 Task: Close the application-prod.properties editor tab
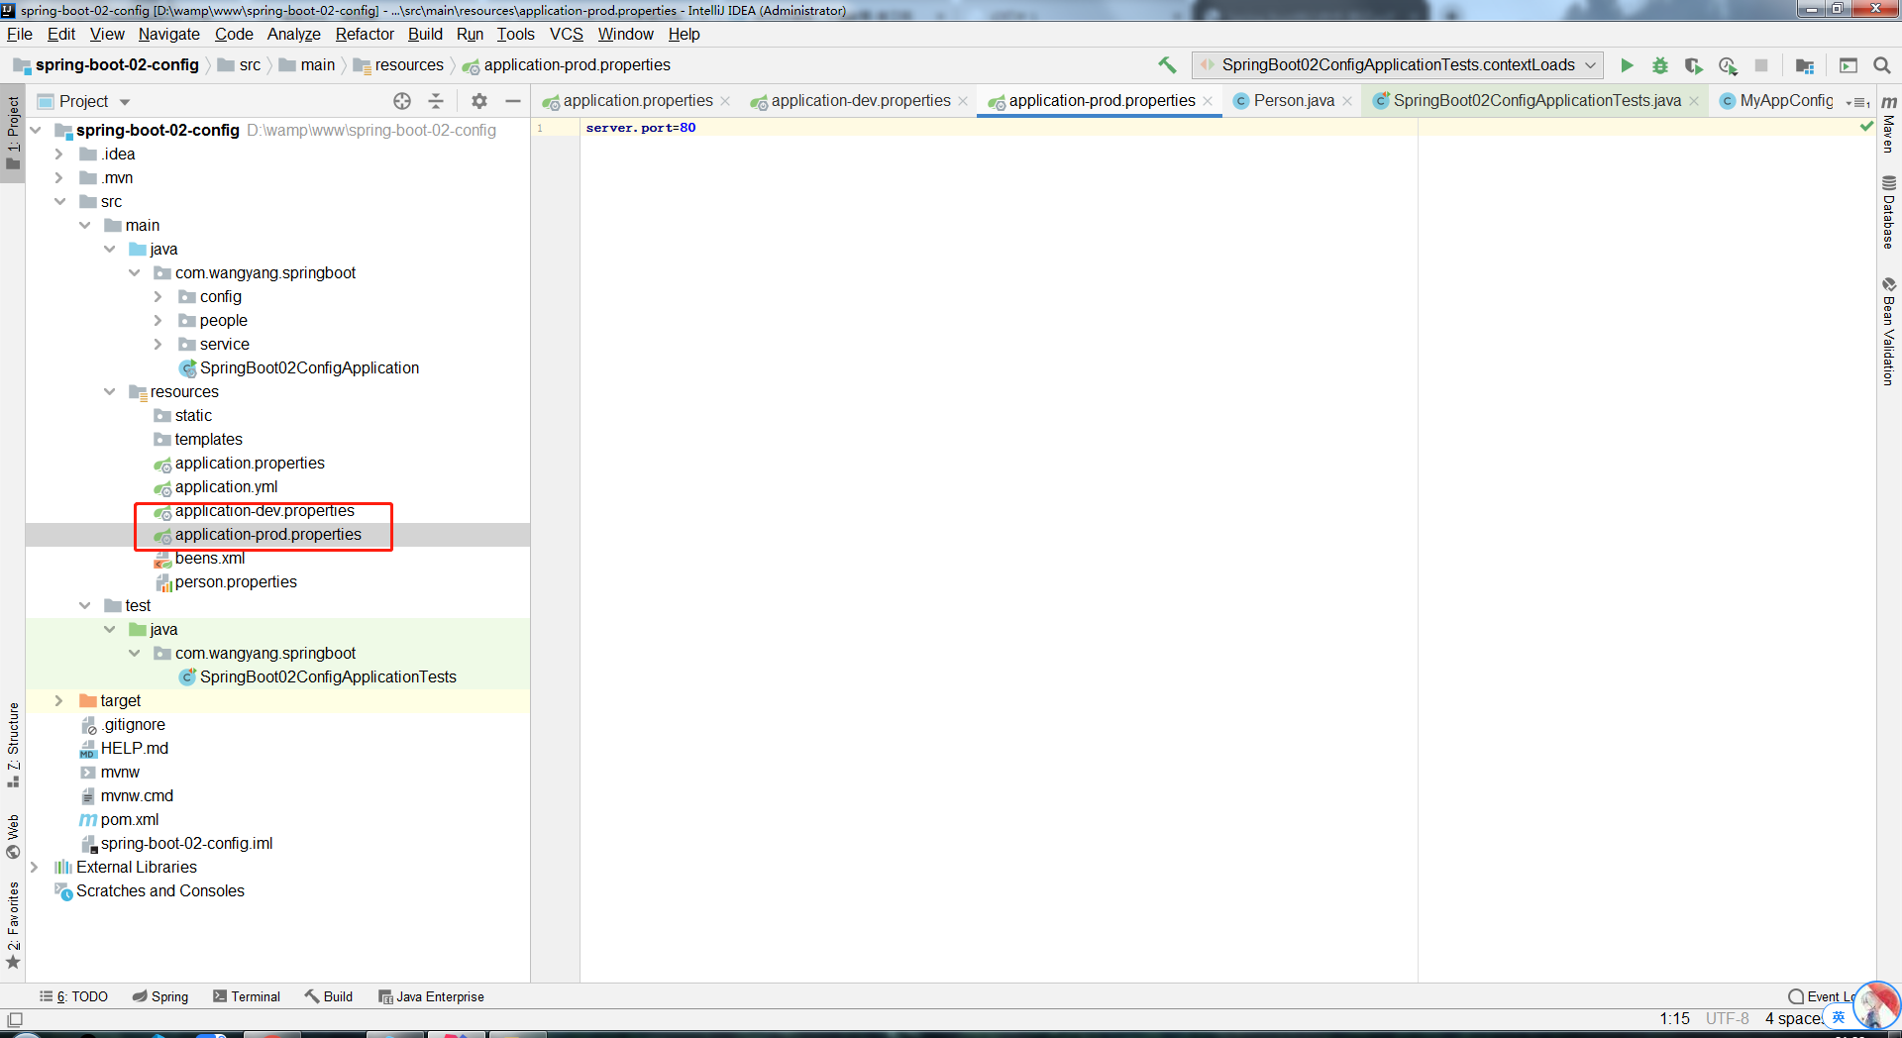point(1208,101)
